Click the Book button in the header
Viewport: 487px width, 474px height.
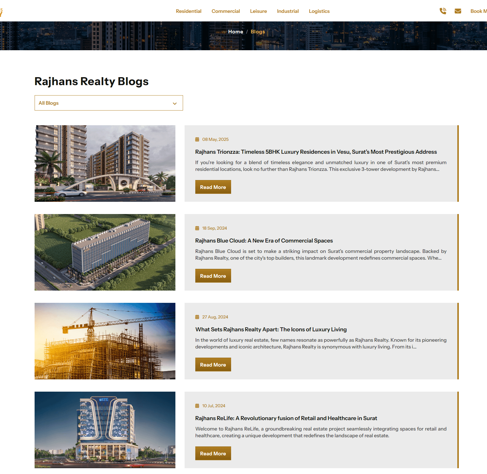[478, 11]
